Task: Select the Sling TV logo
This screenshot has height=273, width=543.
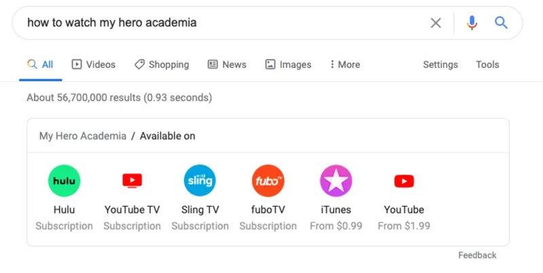Action: coord(200,181)
